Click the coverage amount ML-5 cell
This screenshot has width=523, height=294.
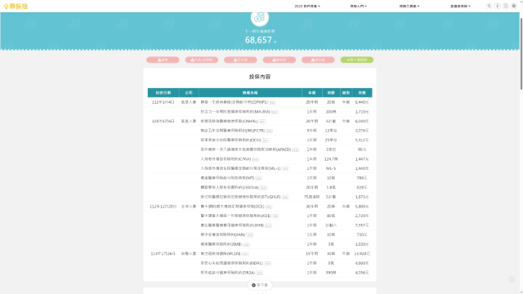(x=331, y=168)
